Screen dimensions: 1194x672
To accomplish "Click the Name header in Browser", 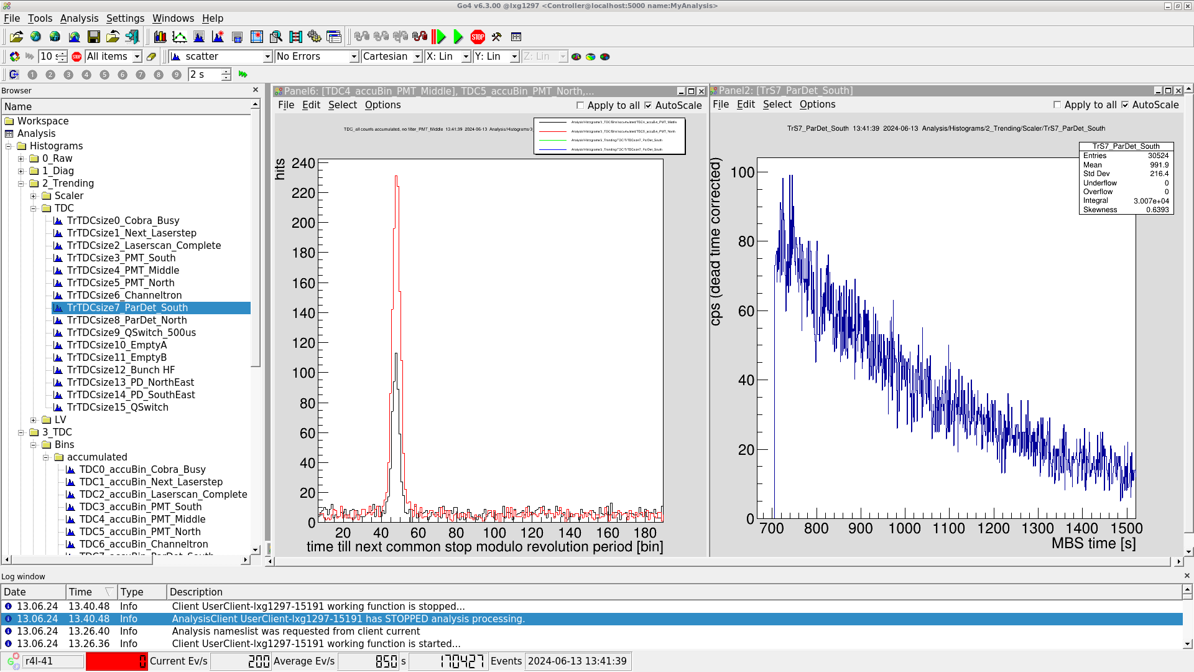I will (126, 106).
